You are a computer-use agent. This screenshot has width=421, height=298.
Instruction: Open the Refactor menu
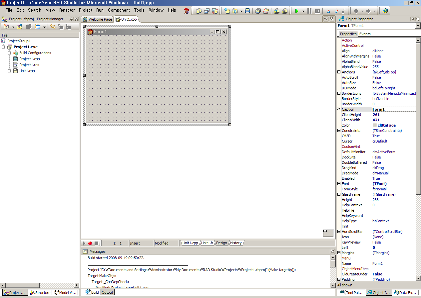pos(67,10)
